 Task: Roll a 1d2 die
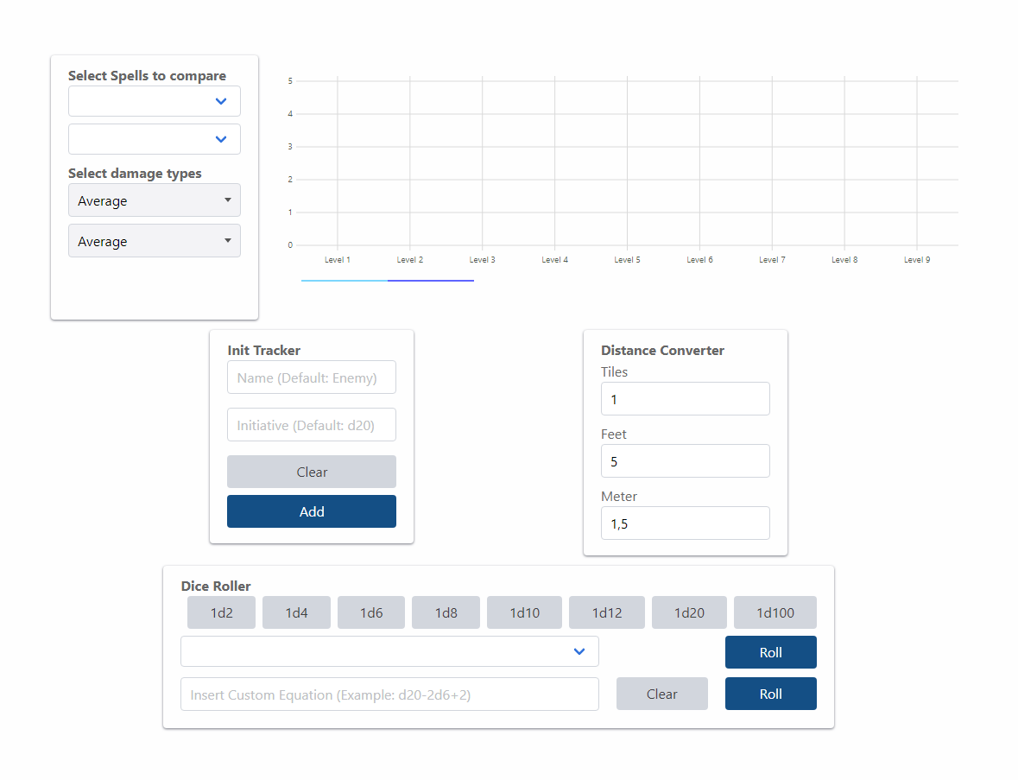221,612
